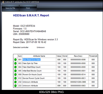Click green status icon for Fake Spin Up Time

click(x=15, y=63)
